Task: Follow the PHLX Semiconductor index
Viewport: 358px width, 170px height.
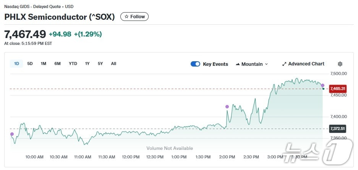Action: point(134,17)
